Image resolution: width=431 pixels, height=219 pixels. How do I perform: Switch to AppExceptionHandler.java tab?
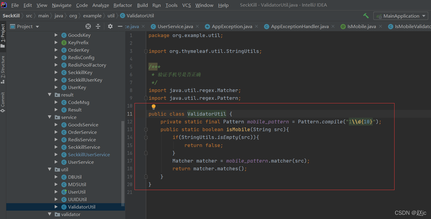(300, 26)
